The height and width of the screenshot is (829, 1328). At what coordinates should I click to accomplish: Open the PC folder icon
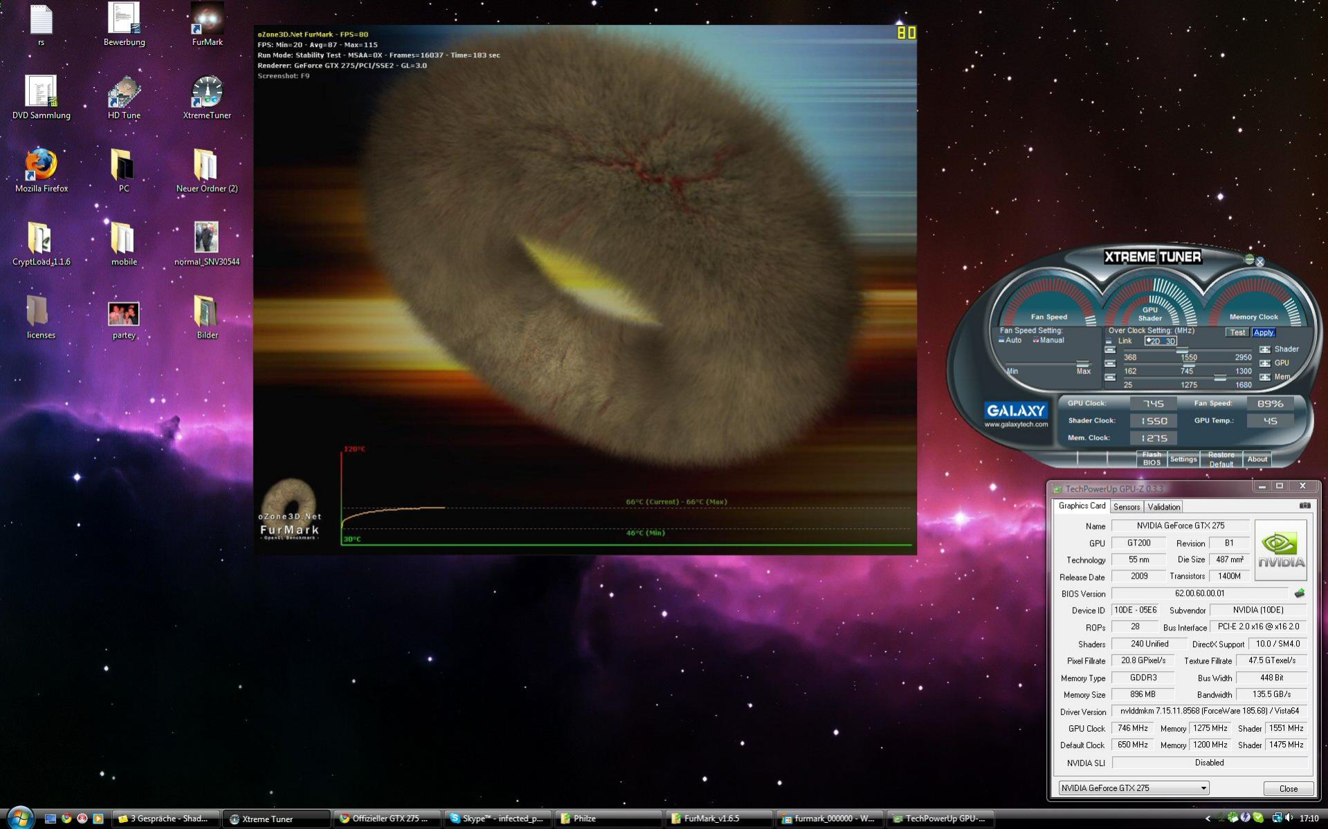pos(124,170)
